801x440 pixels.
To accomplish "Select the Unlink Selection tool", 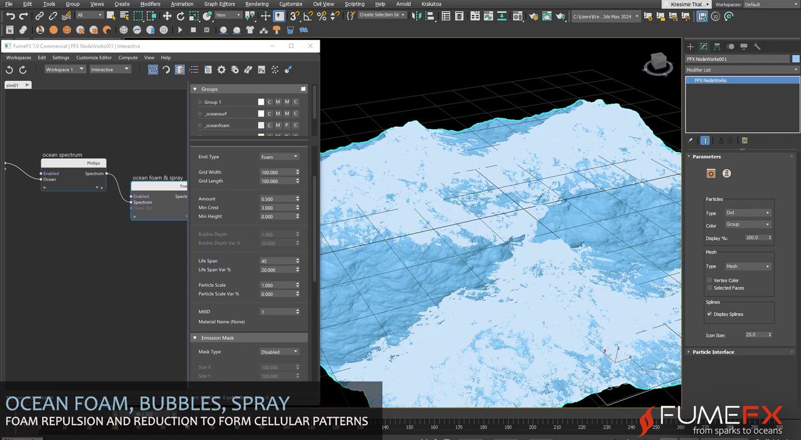I will coord(53,16).
